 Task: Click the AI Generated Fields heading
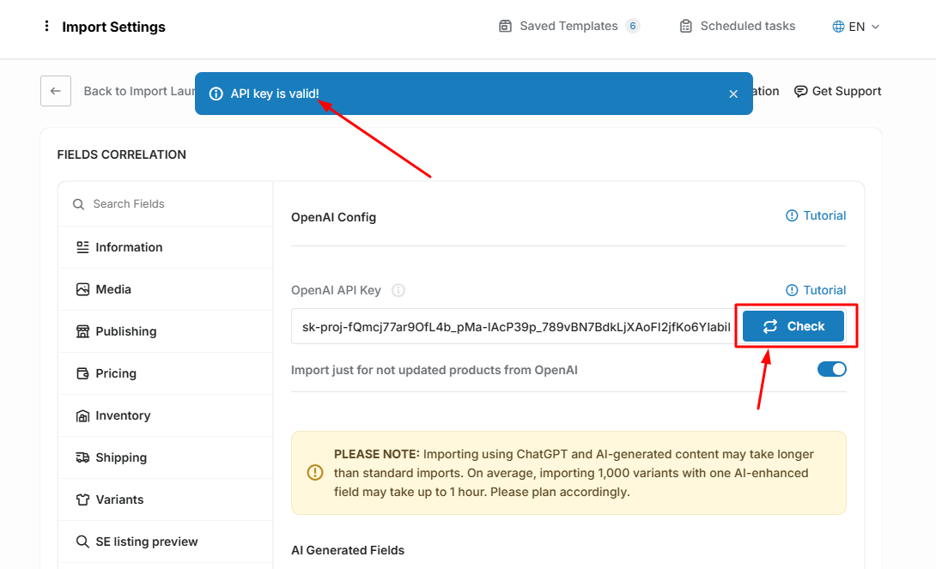[x=348, y=550]
